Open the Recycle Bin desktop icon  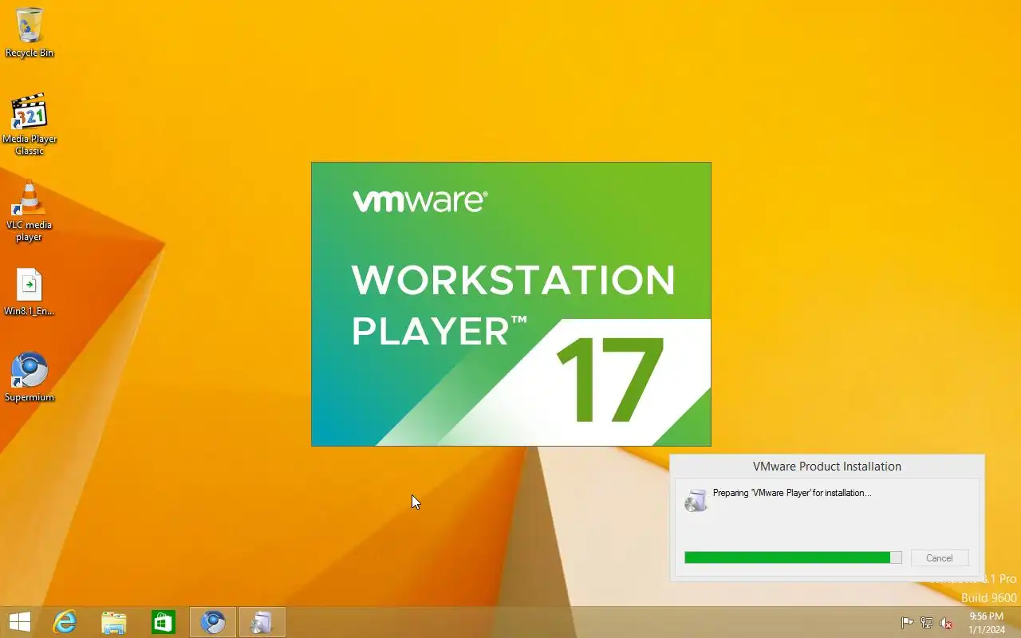30,33
